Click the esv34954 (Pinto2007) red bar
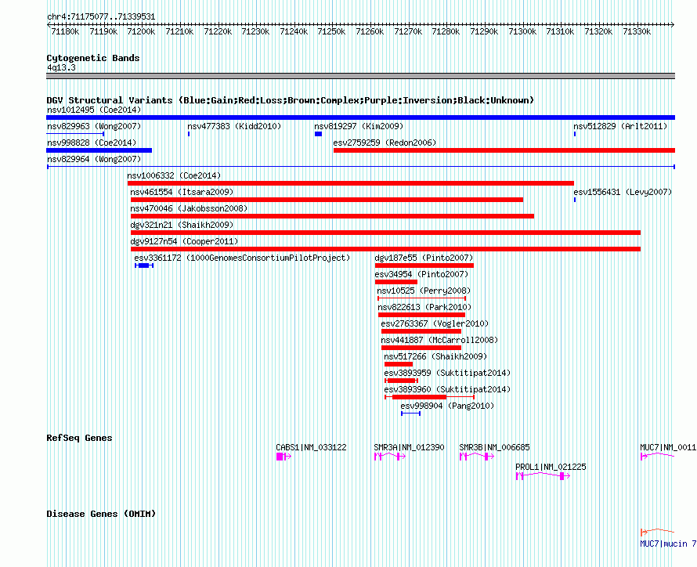This screenshot has height=567, width=697. [396, 282]
